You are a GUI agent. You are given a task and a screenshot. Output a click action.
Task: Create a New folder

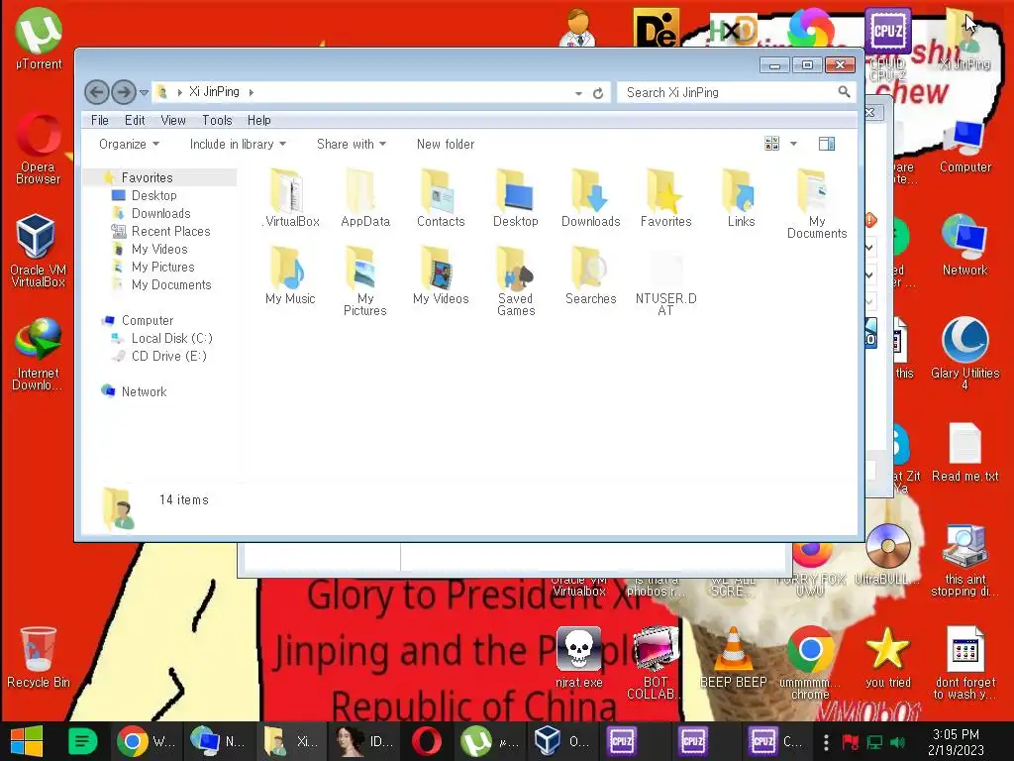(x=446, y=145)
